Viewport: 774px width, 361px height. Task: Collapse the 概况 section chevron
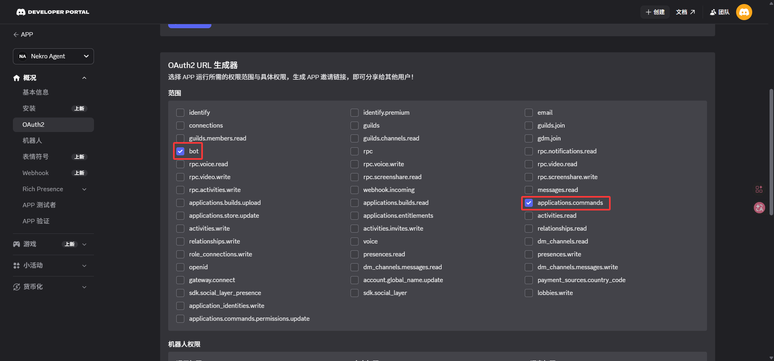[84, 78]
